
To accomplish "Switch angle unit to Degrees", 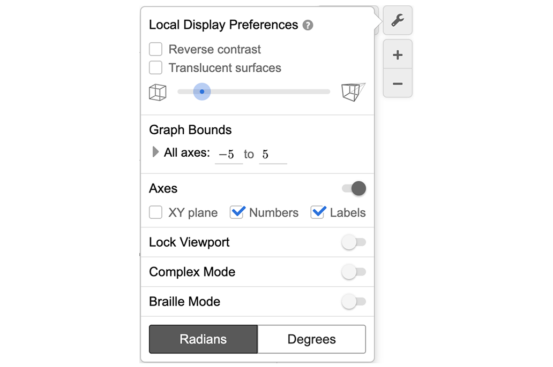I will (x=311, y=339).
